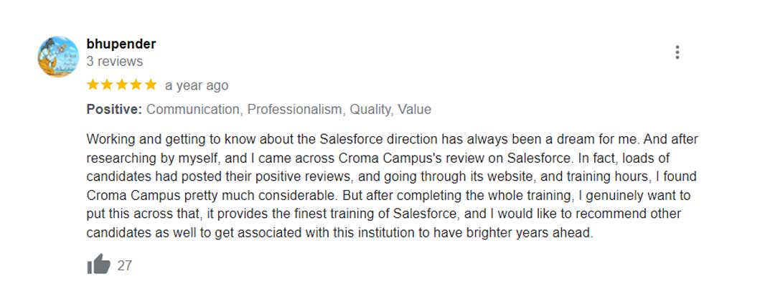Click the third yellow rating star
The height and width of the screenshot is (304, 760).
pyautogui.click(x=121, y=85)
